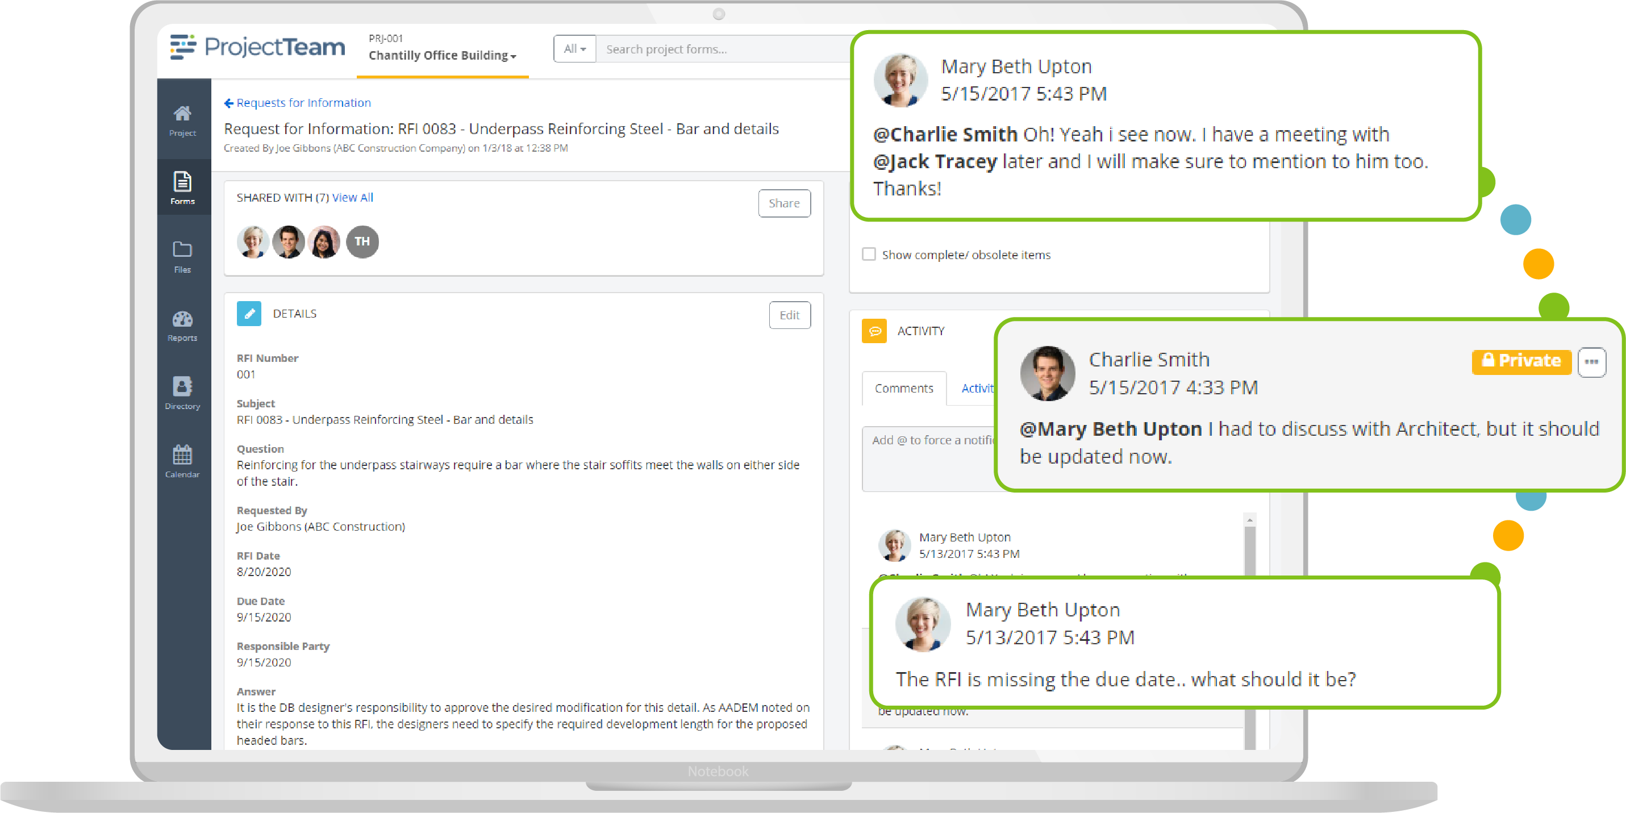Click the Edit button in Details
This screenshot has height=813, width=1626.
click(789, 315)
